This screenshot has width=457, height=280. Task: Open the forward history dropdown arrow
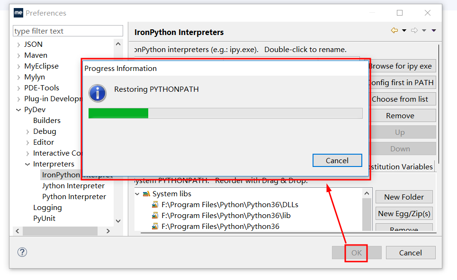424,31
